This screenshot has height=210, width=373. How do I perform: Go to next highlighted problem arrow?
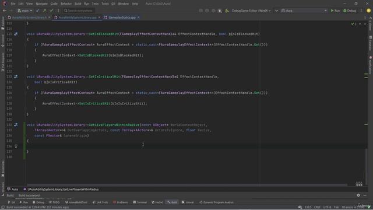(x=365, y=24)
